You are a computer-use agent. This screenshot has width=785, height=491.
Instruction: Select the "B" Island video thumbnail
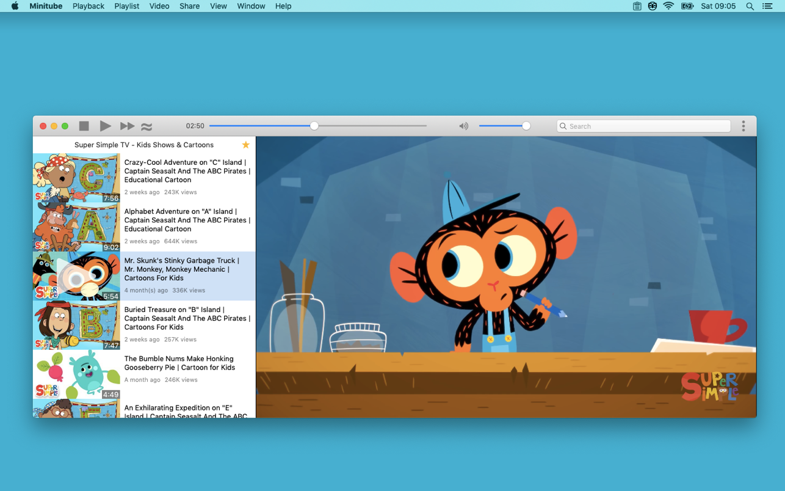click(x=76, y=325)
